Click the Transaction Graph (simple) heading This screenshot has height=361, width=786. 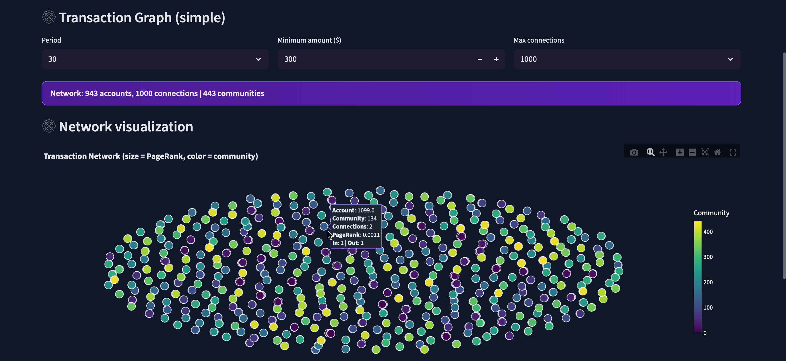(x=142, y=17)
